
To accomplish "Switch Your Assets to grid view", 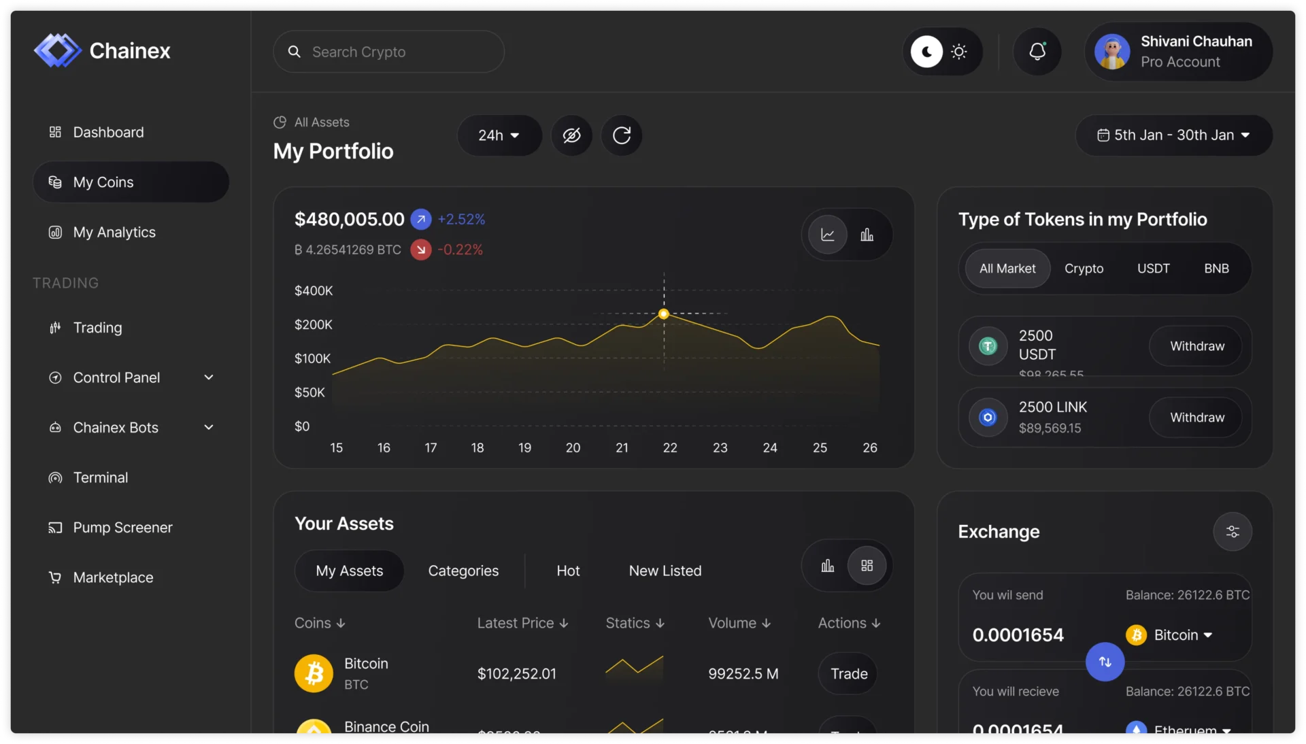I will (x=866, y=566).
